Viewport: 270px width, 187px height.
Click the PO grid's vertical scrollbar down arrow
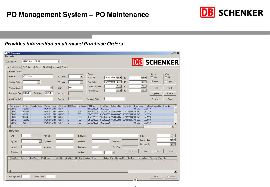click(176, 123)
